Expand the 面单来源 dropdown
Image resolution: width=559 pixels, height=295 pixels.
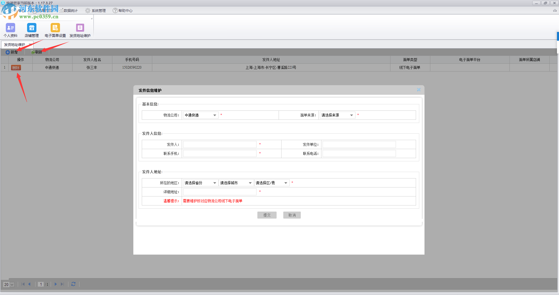point(337,115)
